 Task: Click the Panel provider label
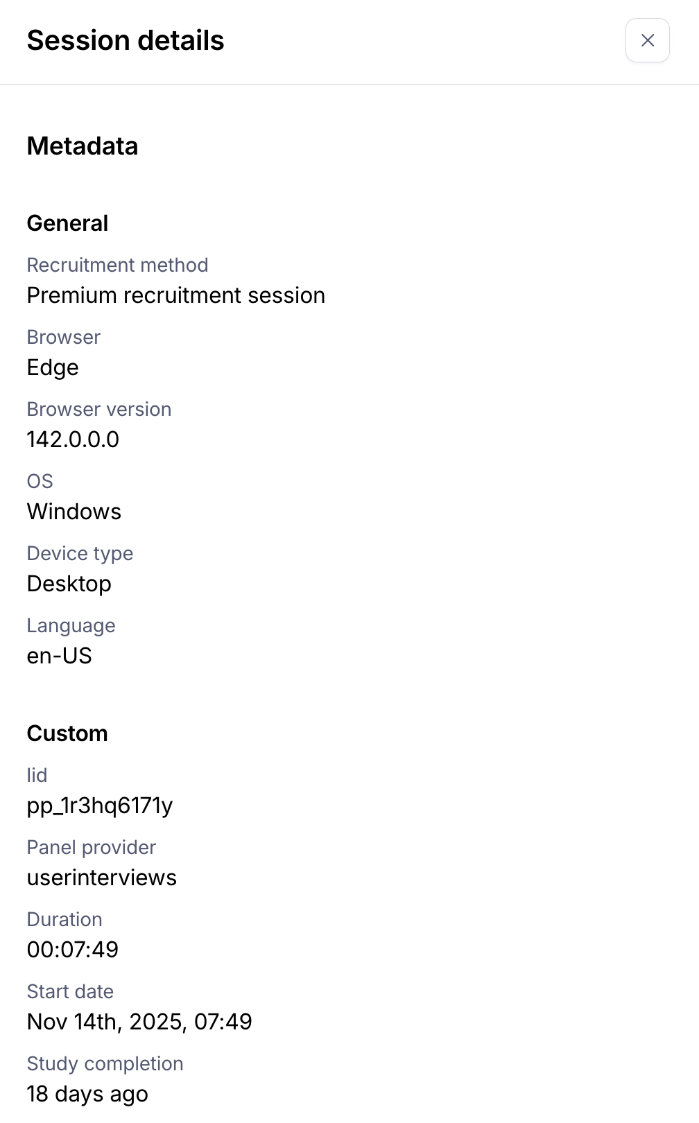[91, 847]
